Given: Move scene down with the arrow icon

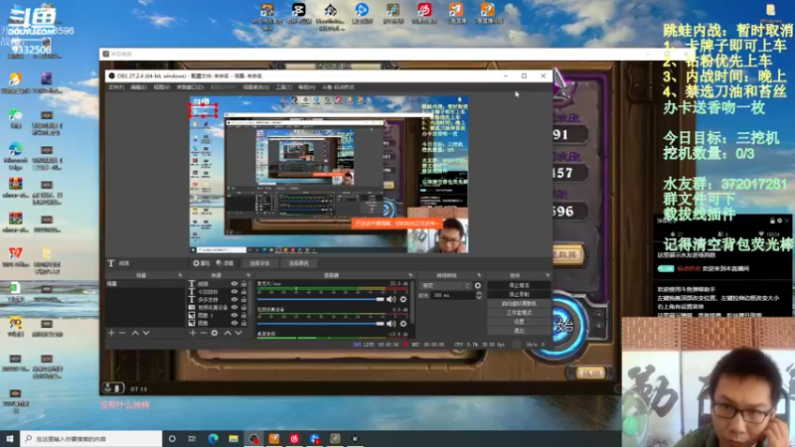Looking at the screenshot, I should pyautogui.click(x=146, y=333).
